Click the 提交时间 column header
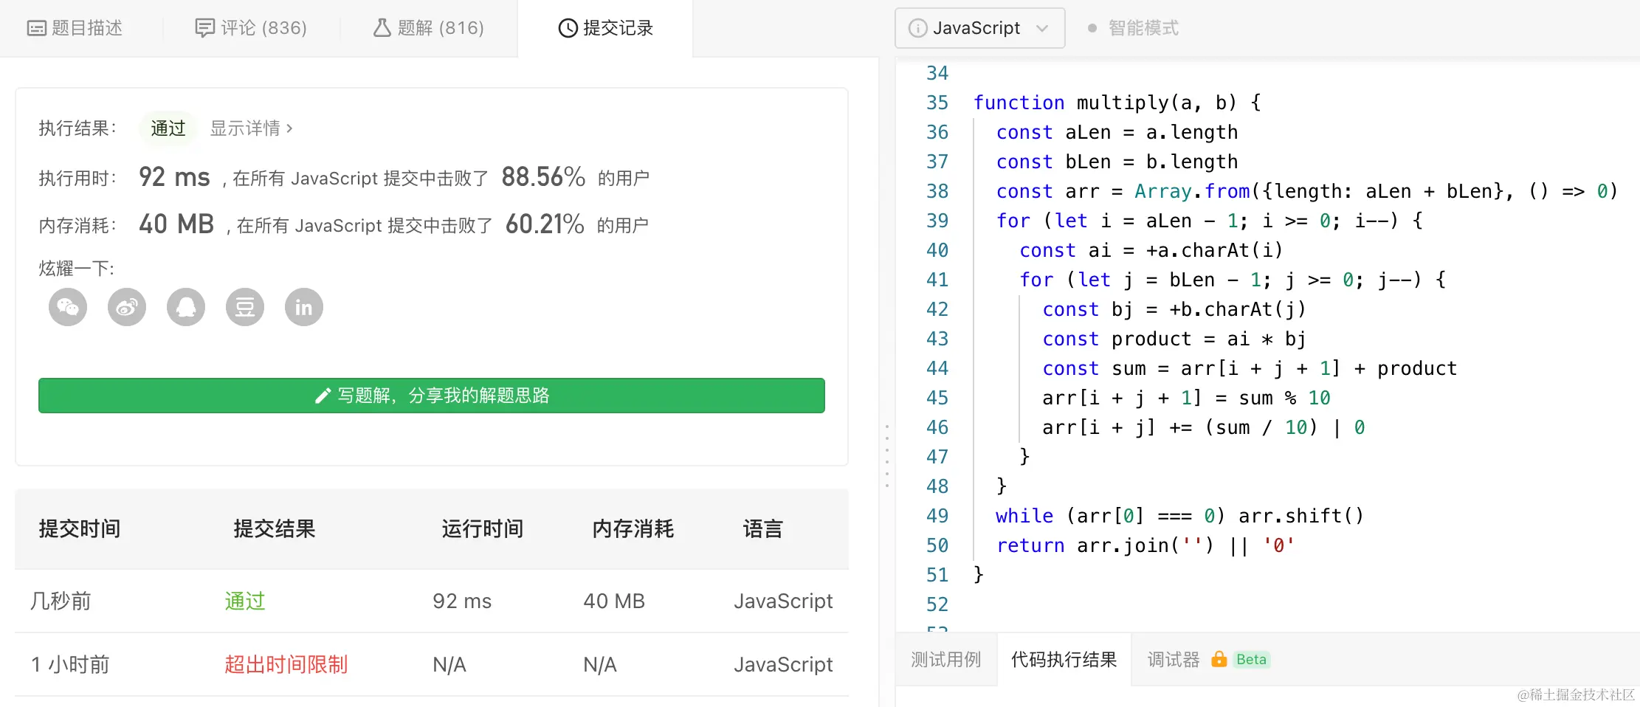This screenshot has width=1640, height=707. [x=80, y=529]
